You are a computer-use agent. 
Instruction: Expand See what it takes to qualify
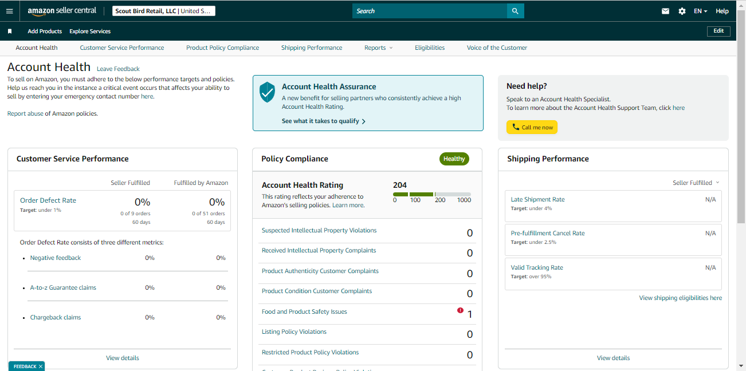click(323, 121)
